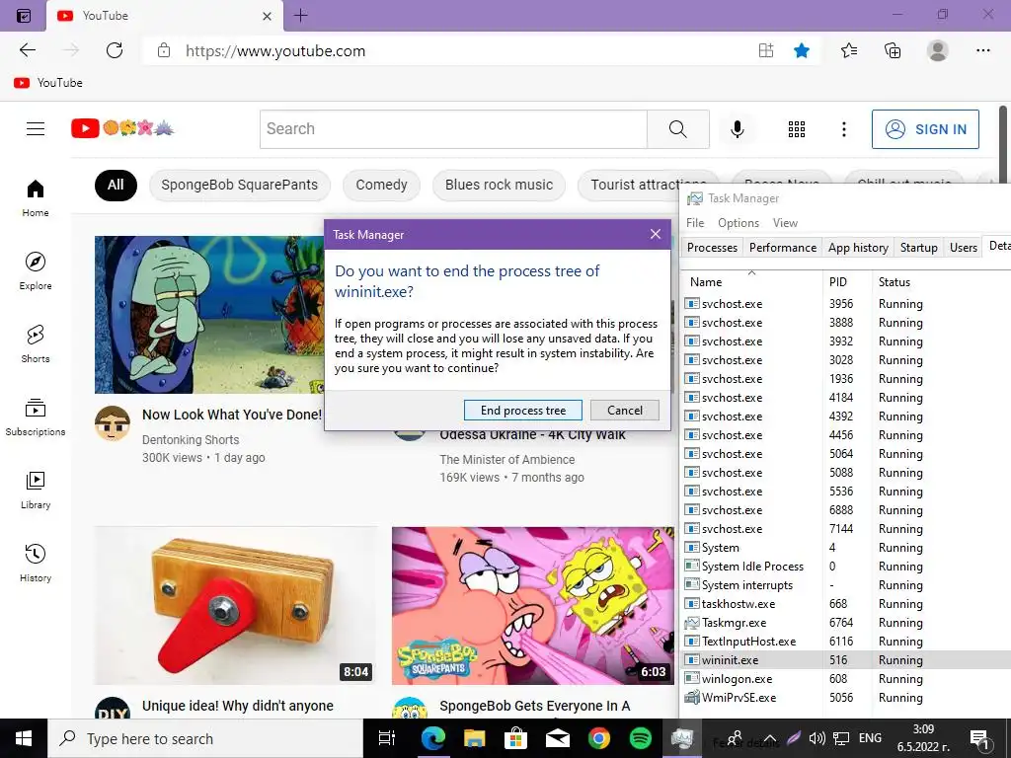1011x758 pixels.
Task: Open the wooden latch video thumbnail
Action: pyautogui.click(x=235, y=605)
